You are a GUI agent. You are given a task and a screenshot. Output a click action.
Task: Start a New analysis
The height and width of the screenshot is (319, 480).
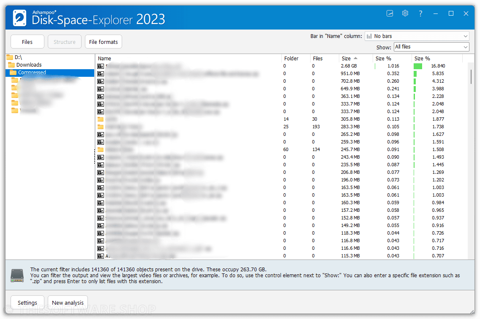point(68,303)
